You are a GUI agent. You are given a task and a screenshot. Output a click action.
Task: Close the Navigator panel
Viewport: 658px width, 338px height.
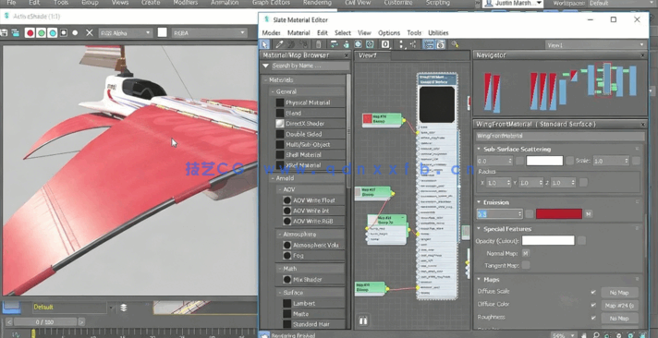643,55
